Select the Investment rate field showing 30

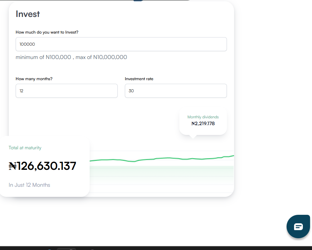[175, 91]
